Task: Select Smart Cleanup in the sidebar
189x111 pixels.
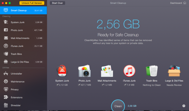Action: tap(23, 10)
